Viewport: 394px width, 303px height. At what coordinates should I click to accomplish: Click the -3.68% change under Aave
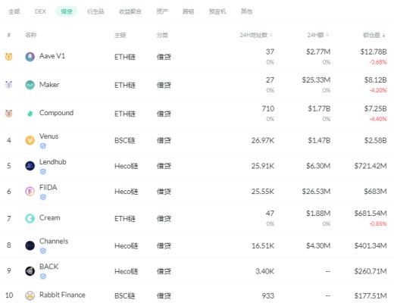[378, 62]
